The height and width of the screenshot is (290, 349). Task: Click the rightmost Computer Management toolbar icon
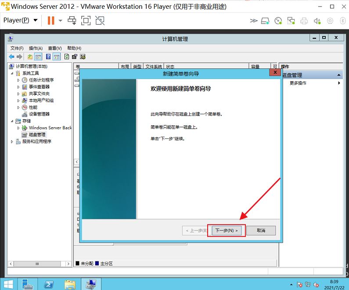83,57
